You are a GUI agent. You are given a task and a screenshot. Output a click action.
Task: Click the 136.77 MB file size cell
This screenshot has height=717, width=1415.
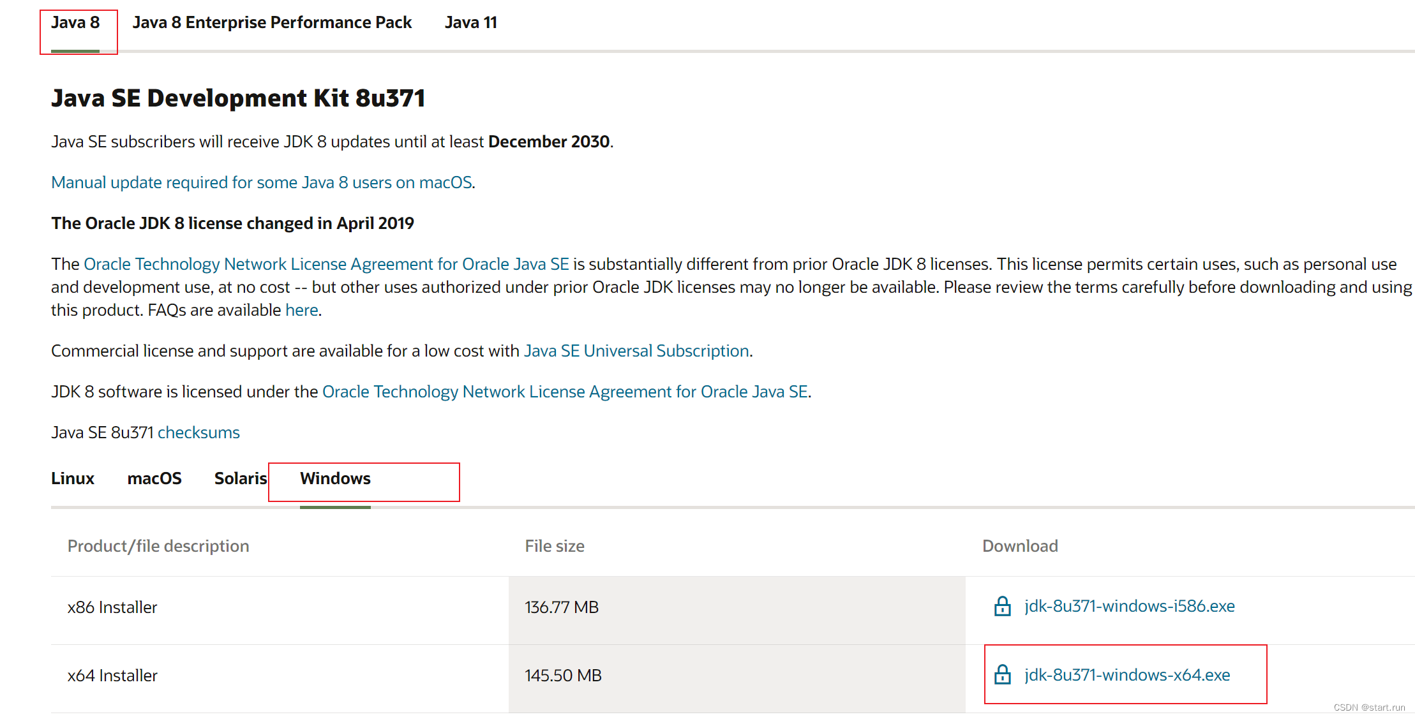point(562,607)
